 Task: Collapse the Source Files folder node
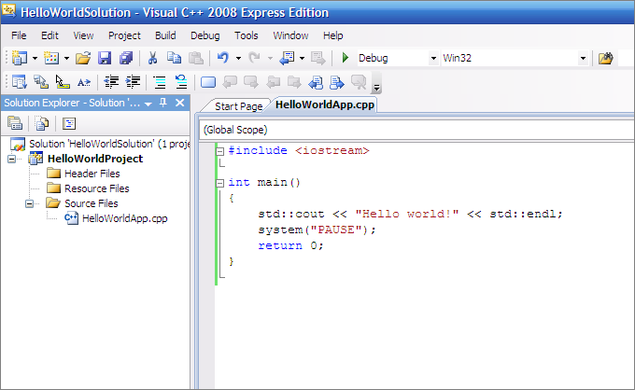pos(30,203)
